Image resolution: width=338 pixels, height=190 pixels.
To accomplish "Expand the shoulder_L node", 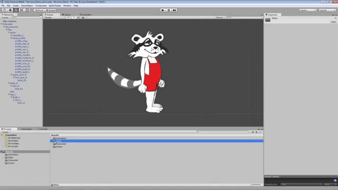I will [x=11, y=35].
